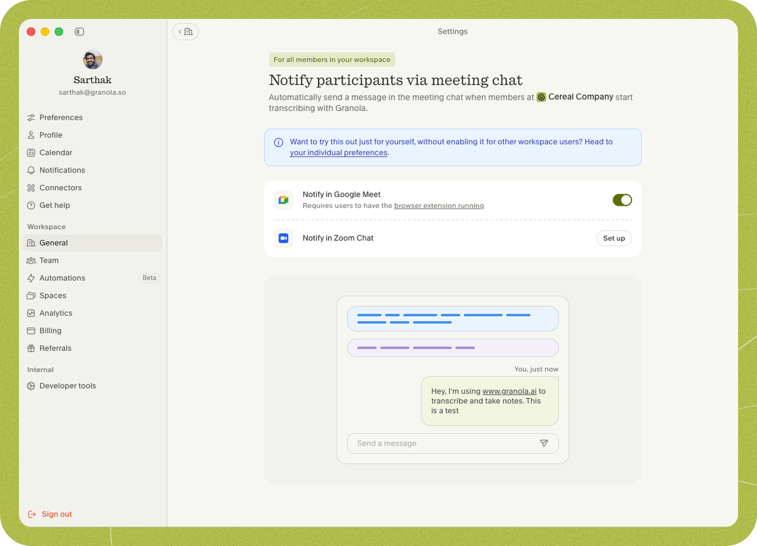757x546 pixels.
Task: Click the Send a message field
Action: point(453,444)
